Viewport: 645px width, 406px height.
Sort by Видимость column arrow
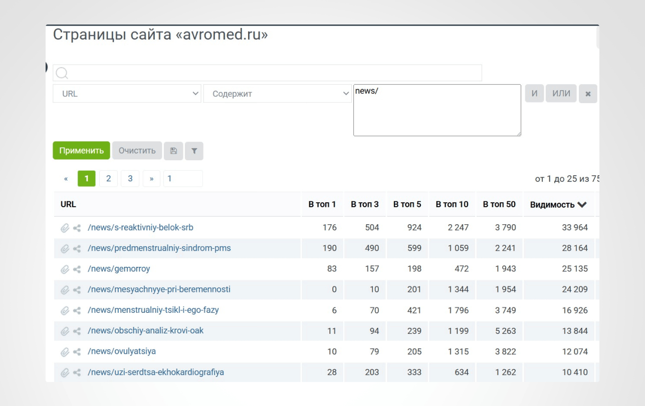pyautogui.click(x=581, y=204)
